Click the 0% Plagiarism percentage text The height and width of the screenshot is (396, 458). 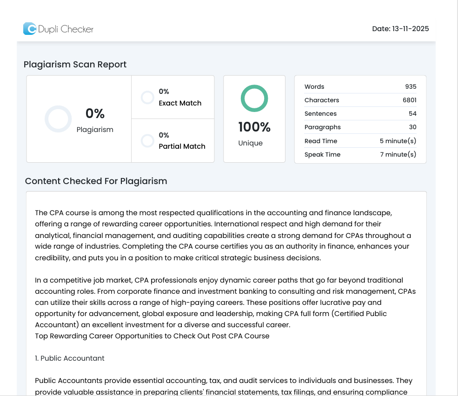95,113
